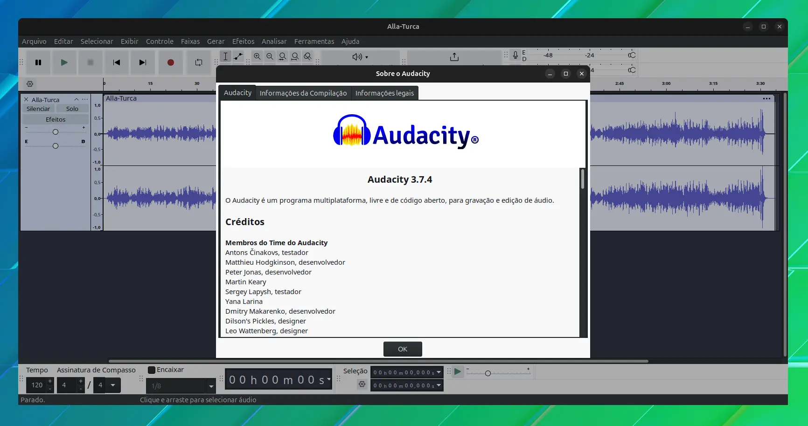Click the Share Audio upload icon
808x426 pixels.
point(454,57)
